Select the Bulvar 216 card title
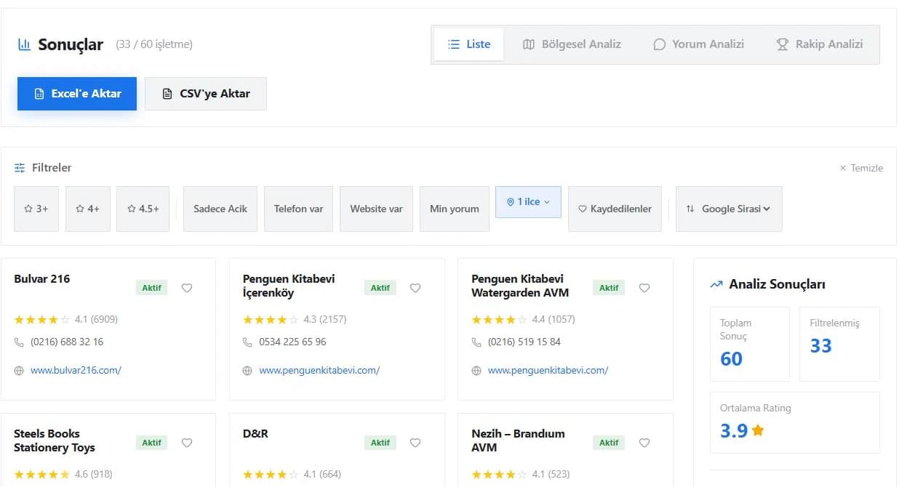899x487 pixels. click(x=42, y=279)
